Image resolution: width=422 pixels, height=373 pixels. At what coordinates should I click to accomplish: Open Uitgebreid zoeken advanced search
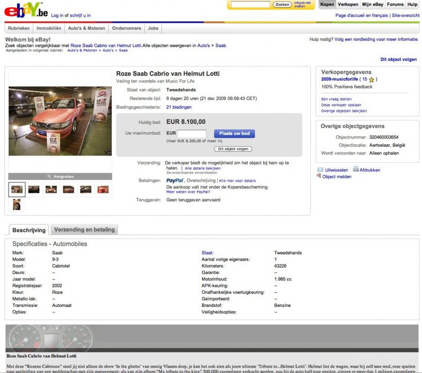(302, 4)
